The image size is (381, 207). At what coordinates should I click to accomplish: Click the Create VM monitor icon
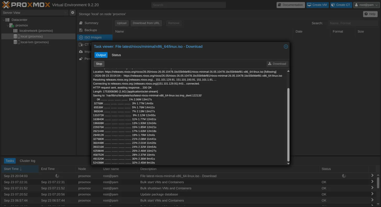[309, 5]
